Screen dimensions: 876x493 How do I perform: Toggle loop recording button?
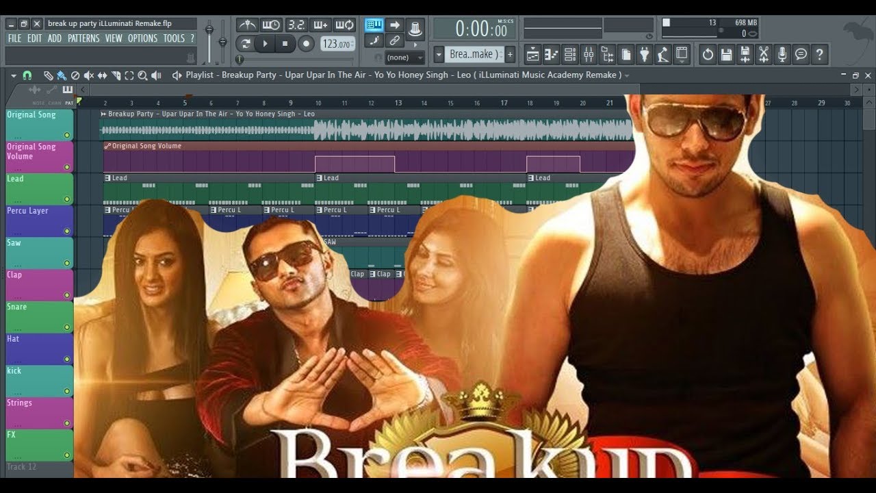point(344,25)
